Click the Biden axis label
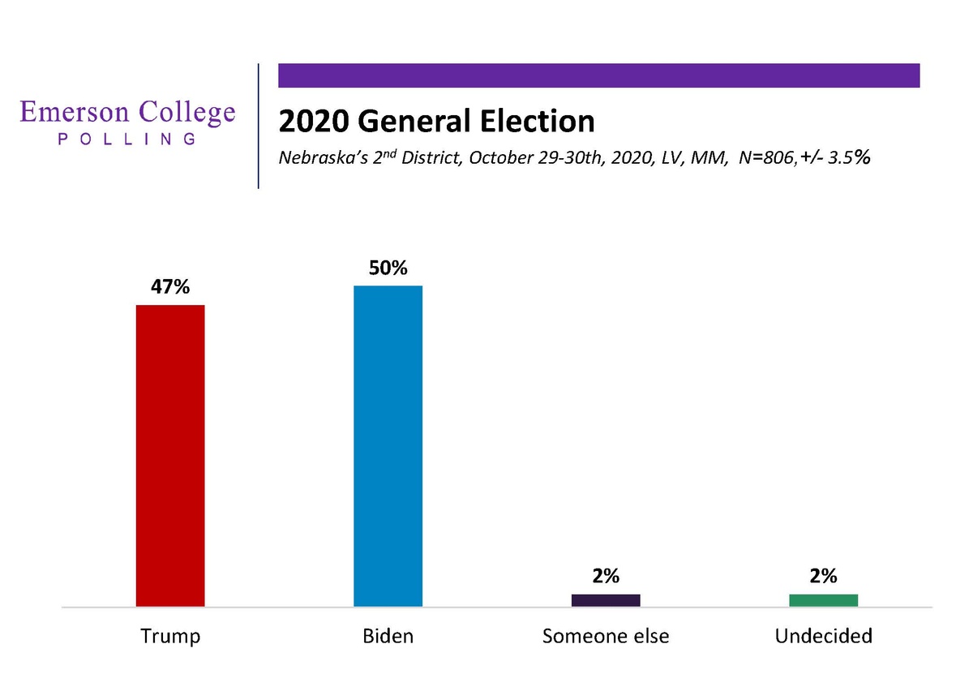 point(388,636)
